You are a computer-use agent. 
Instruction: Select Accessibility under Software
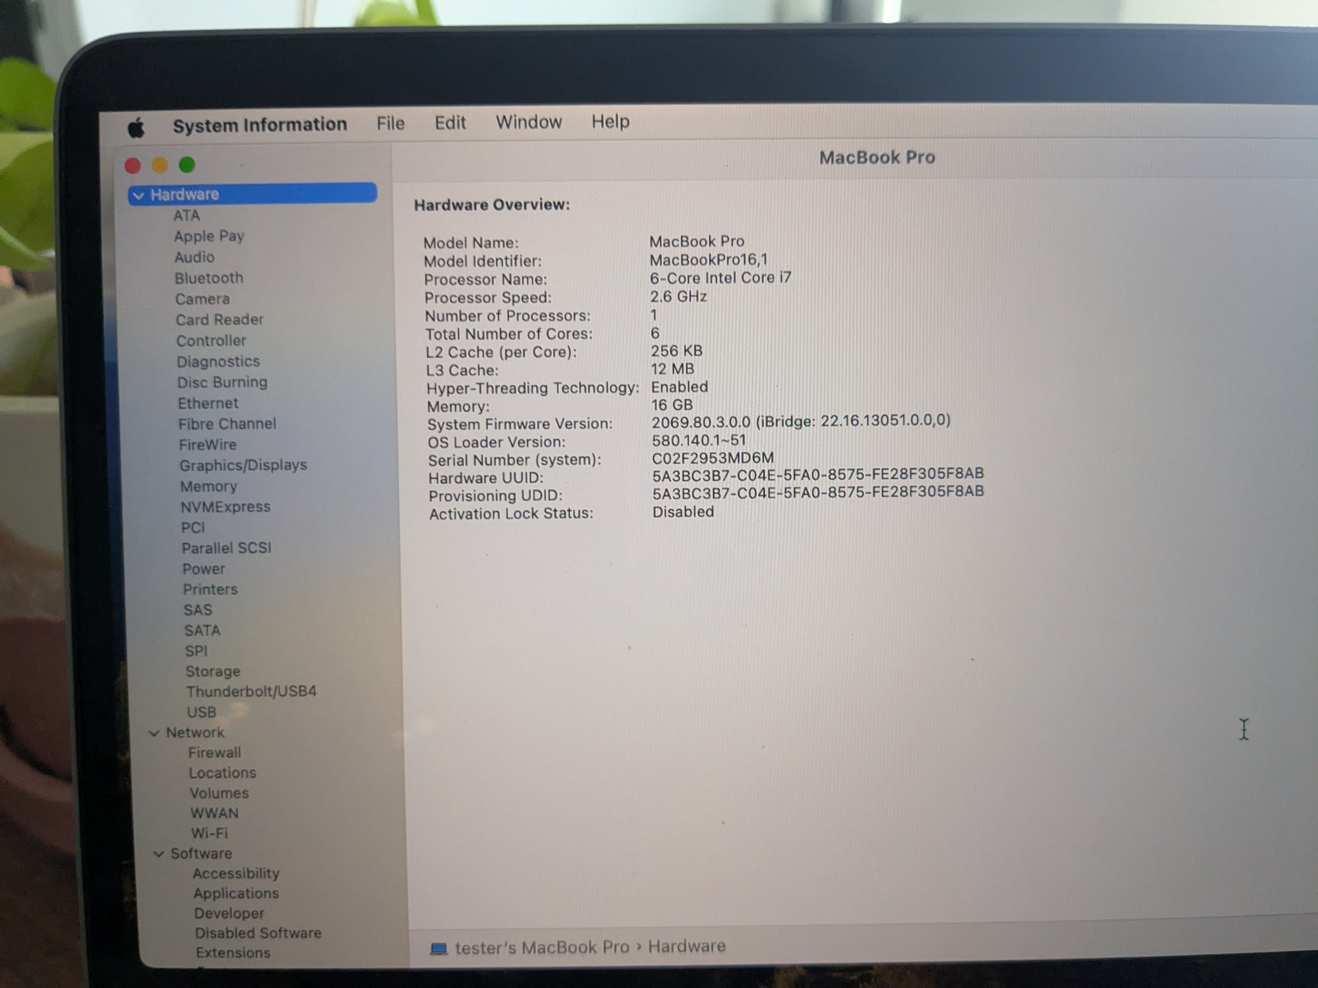(236, 874)
